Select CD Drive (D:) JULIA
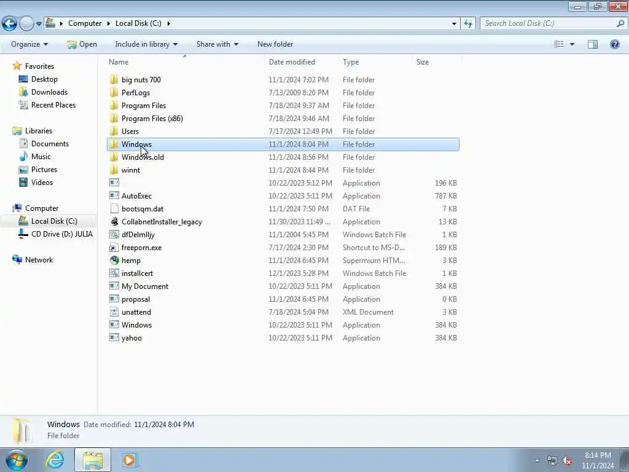 click(x=62, y=234)
